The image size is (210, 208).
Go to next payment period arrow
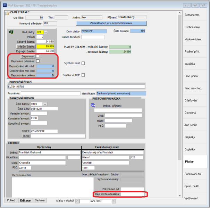pos(114,201)
